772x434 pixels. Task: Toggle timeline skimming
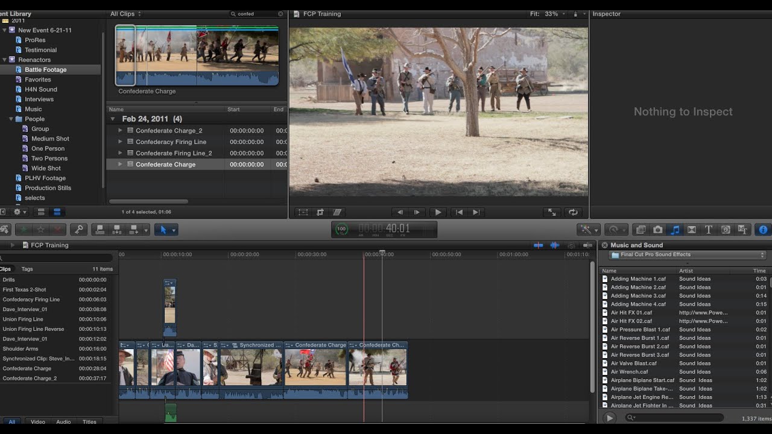point(538,245)
